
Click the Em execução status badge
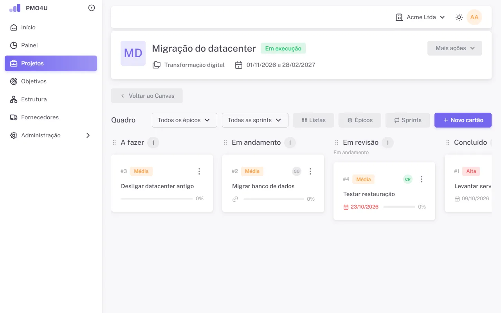pyautogui.click(x=283, y=49)
